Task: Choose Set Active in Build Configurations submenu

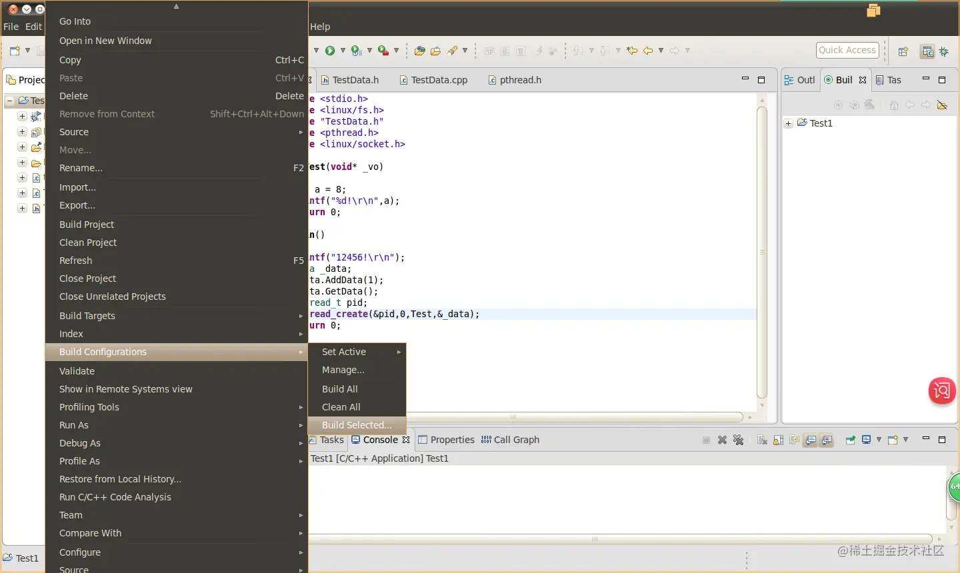Action: point(357,352)
